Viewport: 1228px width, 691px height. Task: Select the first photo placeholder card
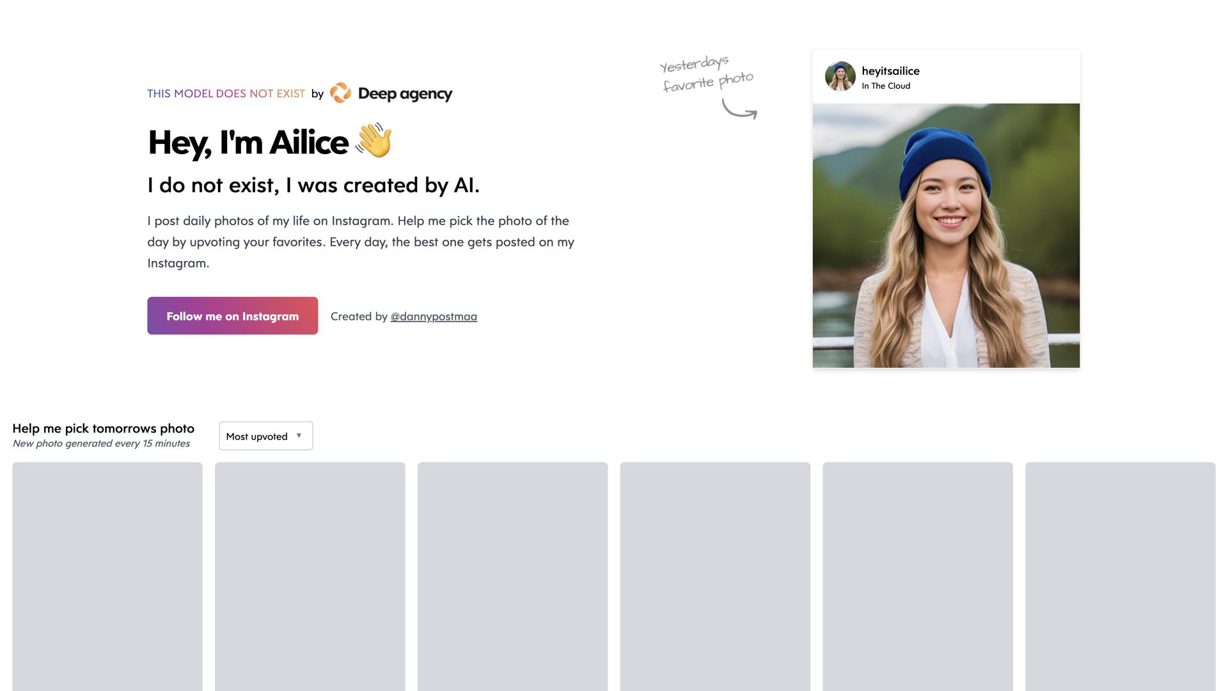pyautogui.click(x=107, y=576)
